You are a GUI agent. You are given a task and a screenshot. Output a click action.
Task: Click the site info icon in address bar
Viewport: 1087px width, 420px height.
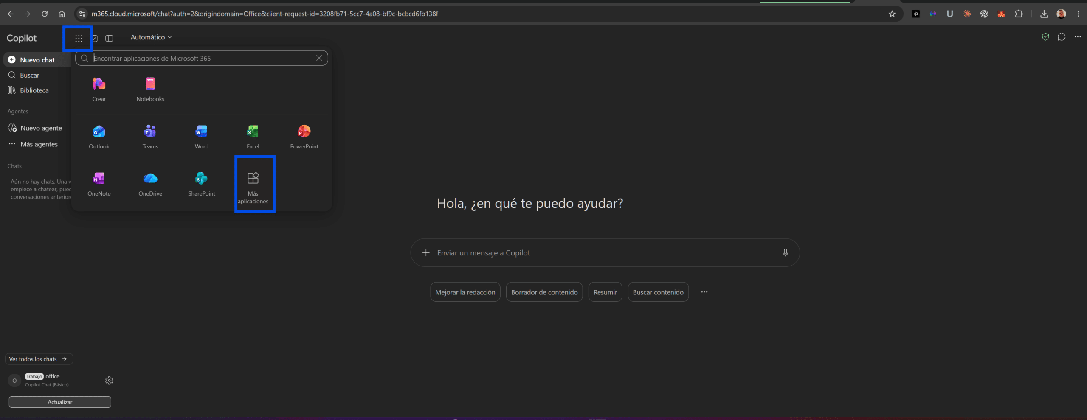point(82,14)
